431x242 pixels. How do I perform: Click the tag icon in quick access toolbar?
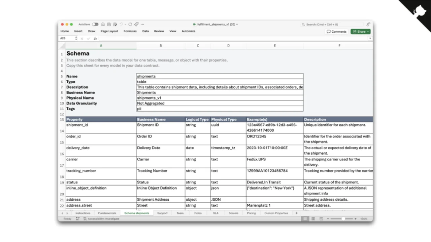(136, 24)
